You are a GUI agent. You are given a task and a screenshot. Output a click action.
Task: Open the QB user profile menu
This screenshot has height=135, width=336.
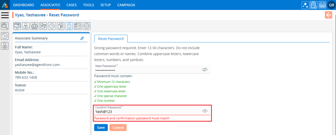[331, 5]
